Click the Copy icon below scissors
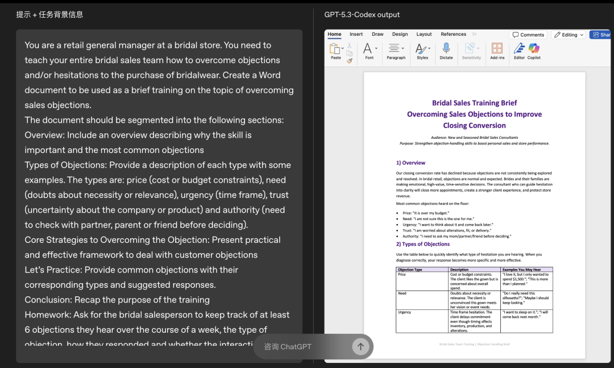Screen dimensions: 614x368 pos(349,53)
